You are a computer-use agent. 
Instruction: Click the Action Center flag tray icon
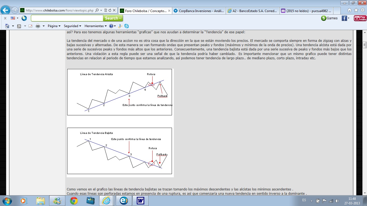pos(325,201)
